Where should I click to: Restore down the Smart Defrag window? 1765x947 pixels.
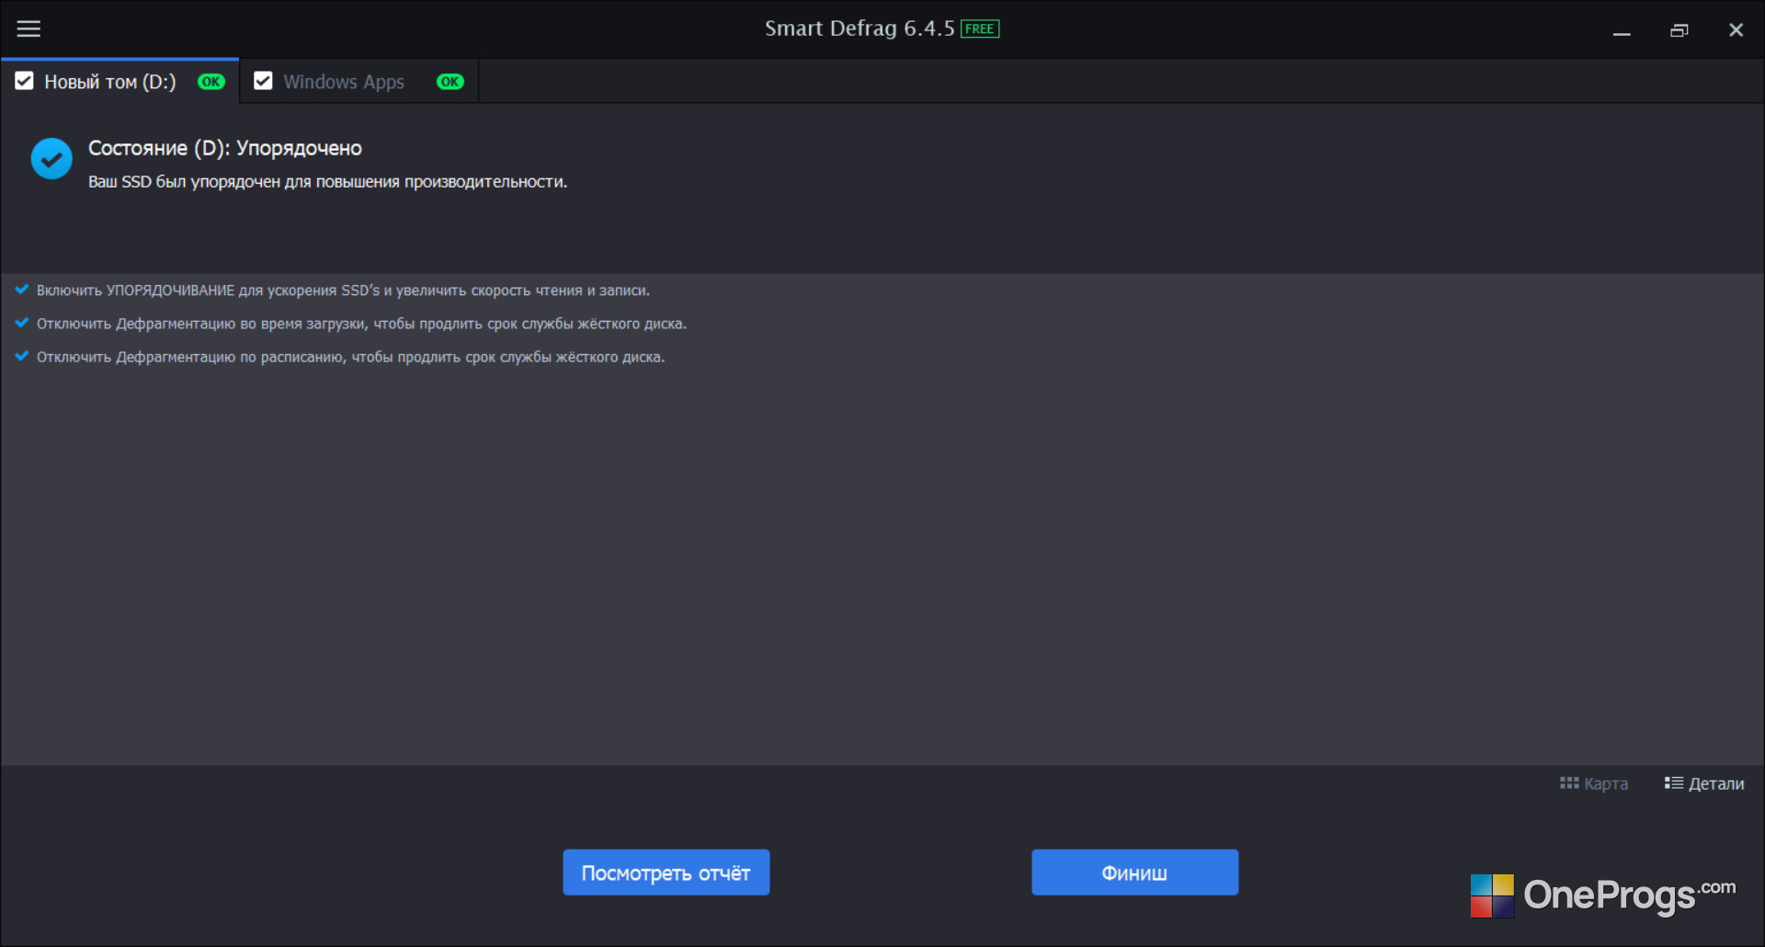1680,30
